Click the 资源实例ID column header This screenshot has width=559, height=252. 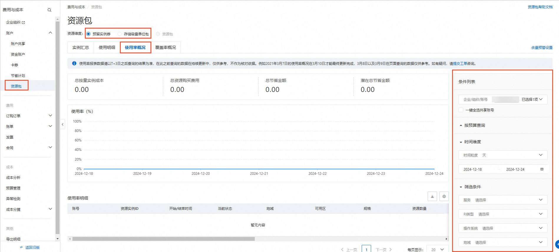tap(130, 209)
